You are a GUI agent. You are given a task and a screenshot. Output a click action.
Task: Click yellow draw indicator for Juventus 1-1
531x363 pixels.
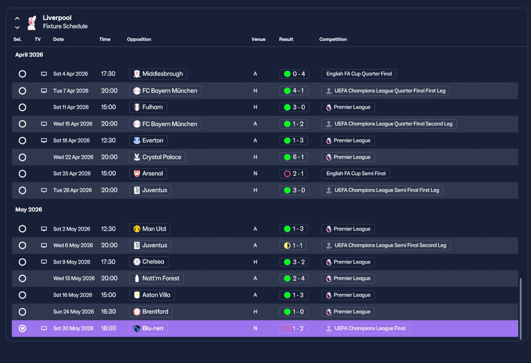(x=287, y=246)
